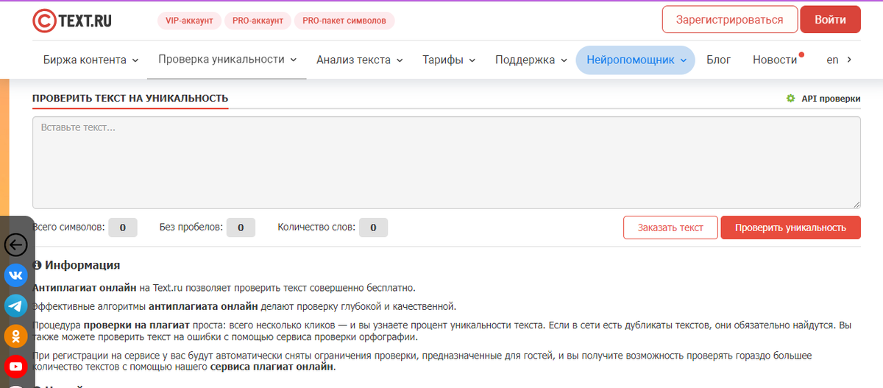
Task: Click Проверить уникальность button
Action: click(x=790, y=227)
